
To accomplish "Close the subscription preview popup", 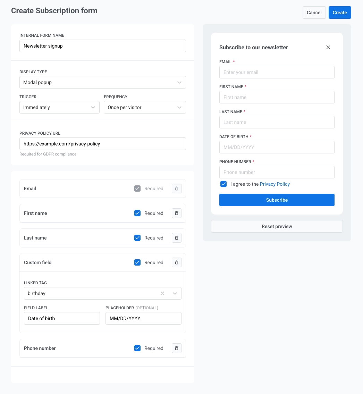I will click(328, 47).
